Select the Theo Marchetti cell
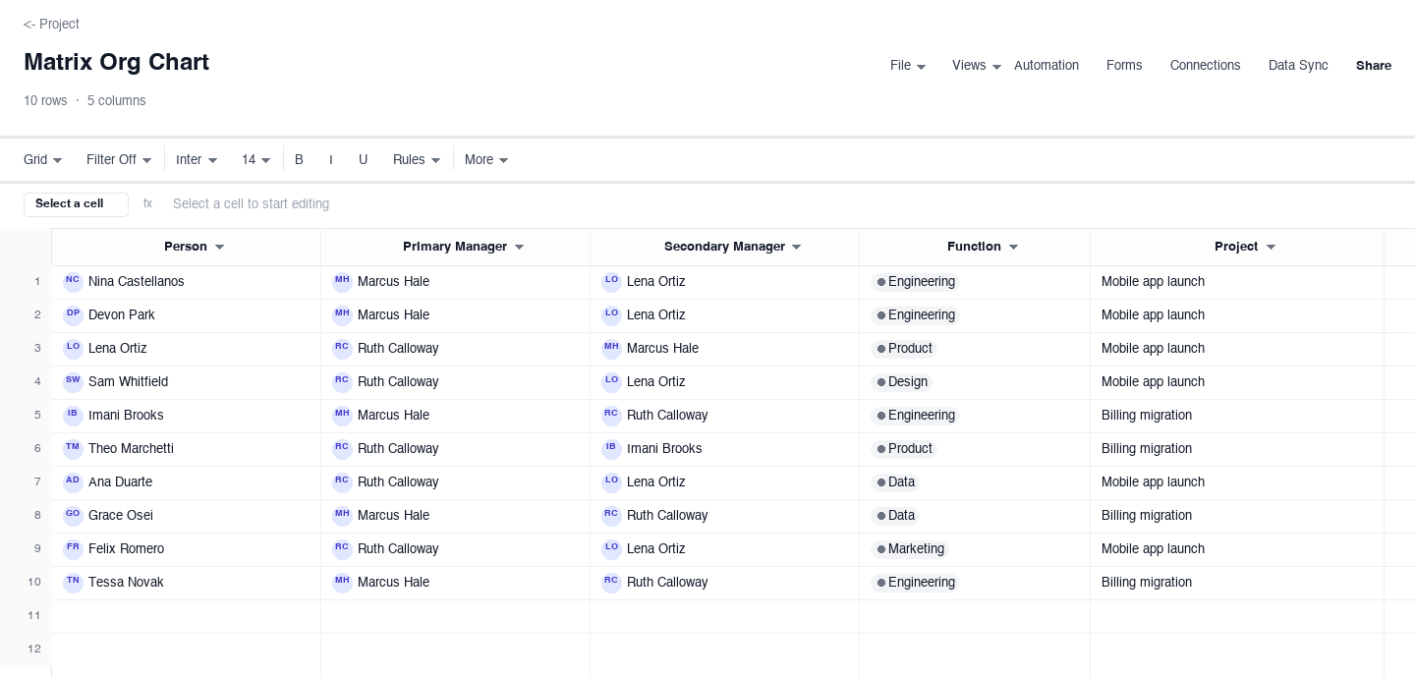This screenshot has height=678, width=1415. tap(187, 449)
